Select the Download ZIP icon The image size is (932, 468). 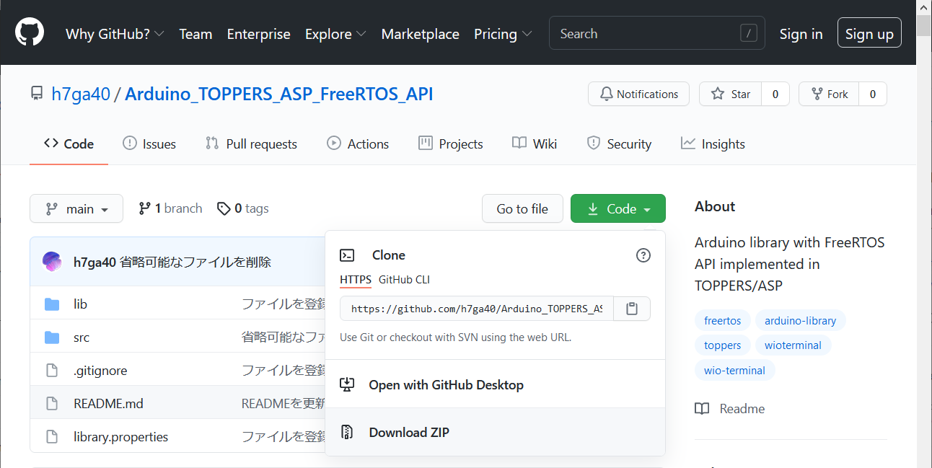[347, 431]
